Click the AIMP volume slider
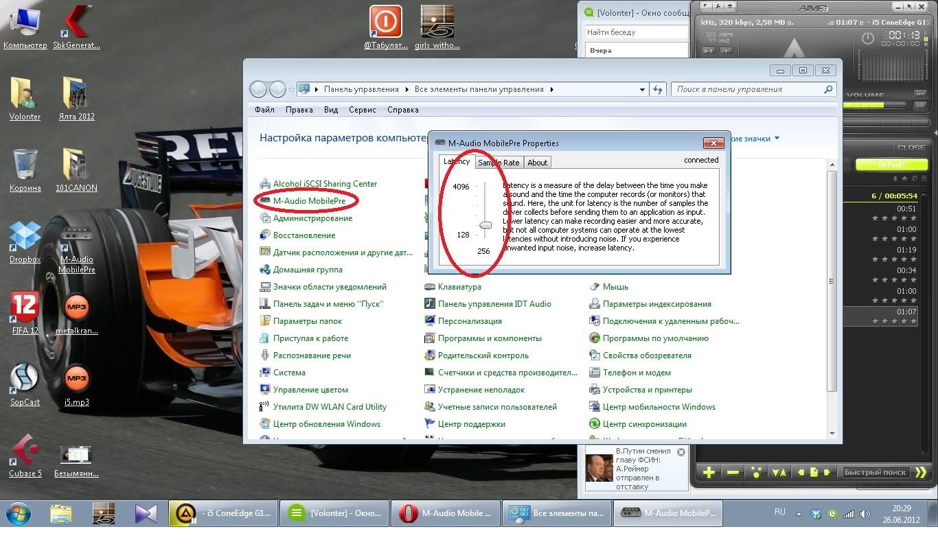The width and height of the screenshot is (938, 549). [873, 105]
